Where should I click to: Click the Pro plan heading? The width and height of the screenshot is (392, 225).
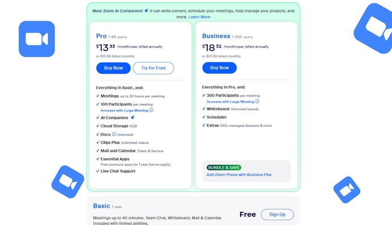(x=101, y=36)
